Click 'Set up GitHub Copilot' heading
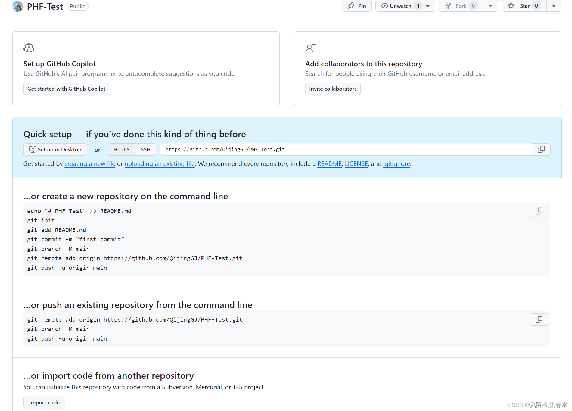This screenshot has height=411, width=572. click(60, 64)
